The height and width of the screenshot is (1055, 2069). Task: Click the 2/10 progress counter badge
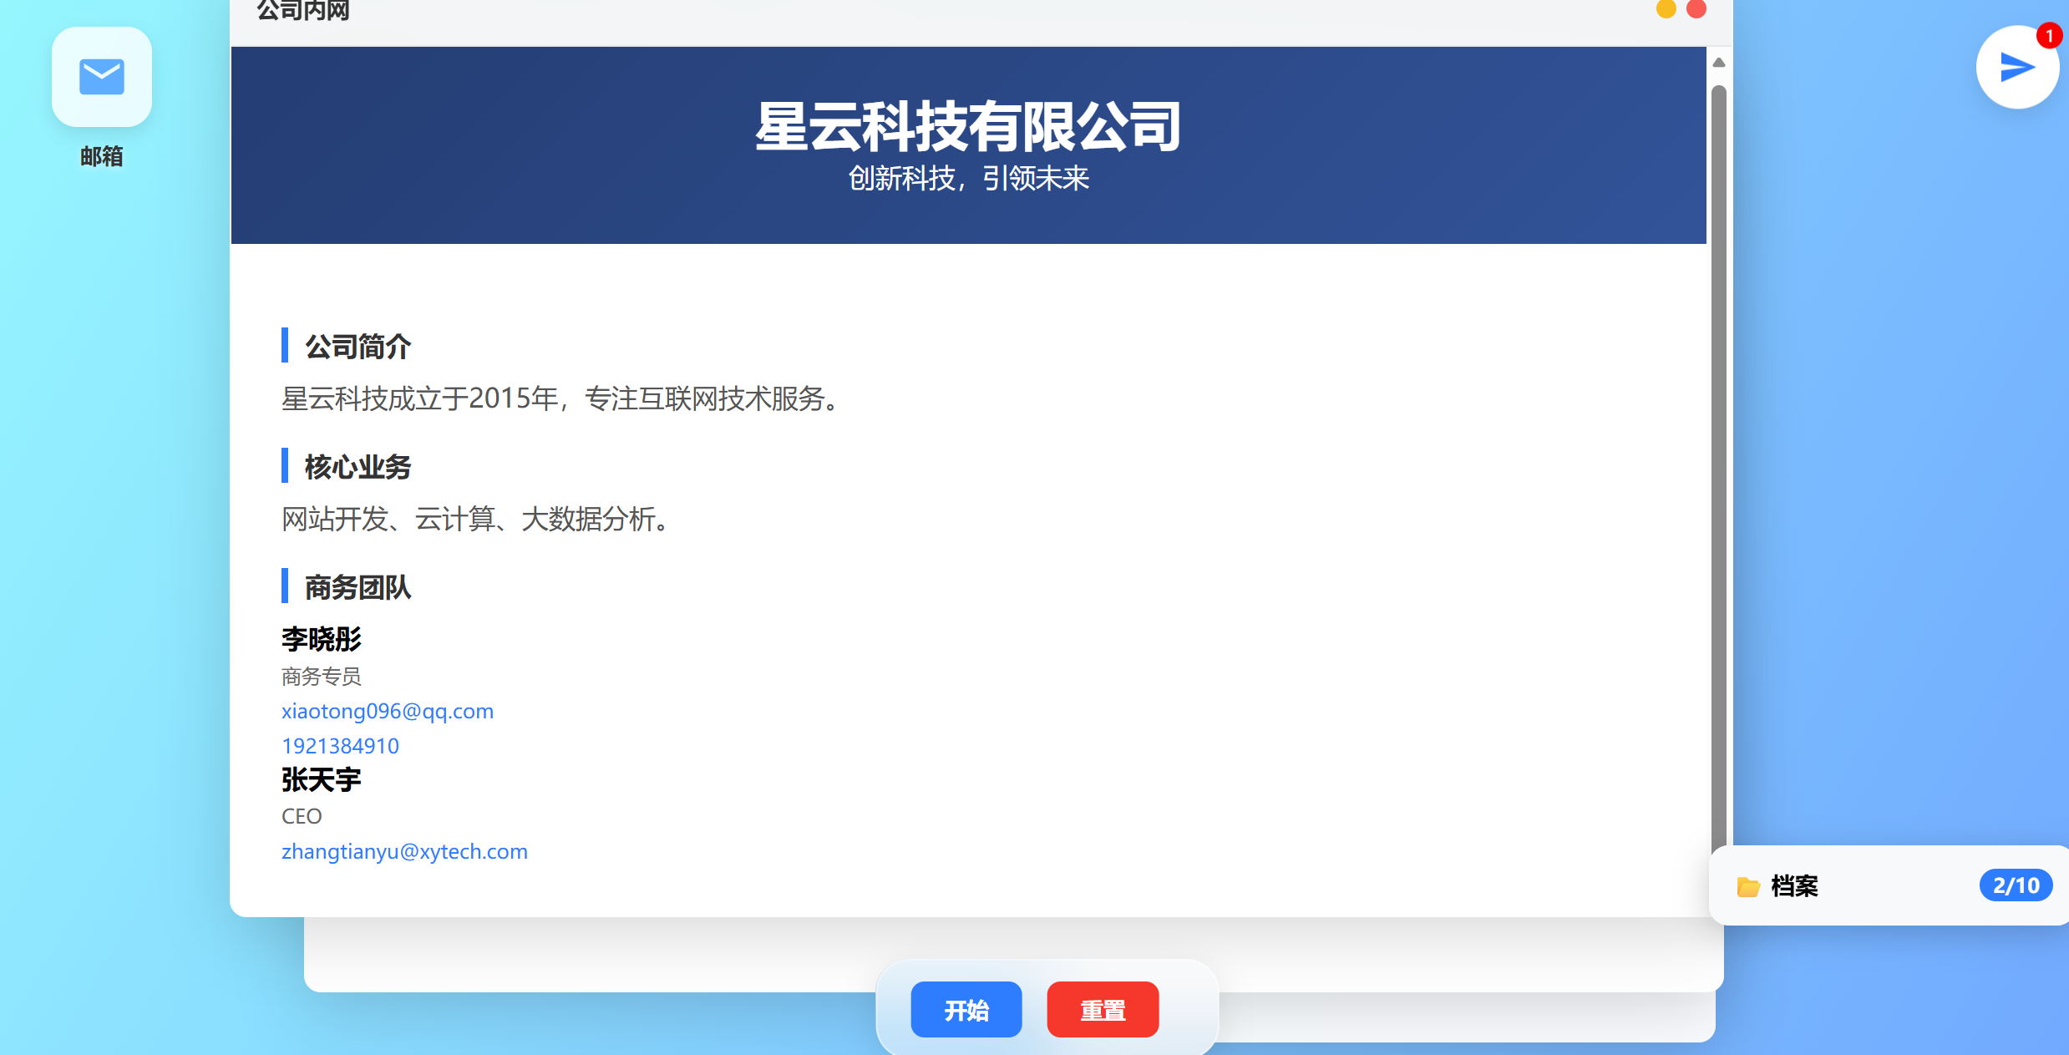(x=2016, y=885)
